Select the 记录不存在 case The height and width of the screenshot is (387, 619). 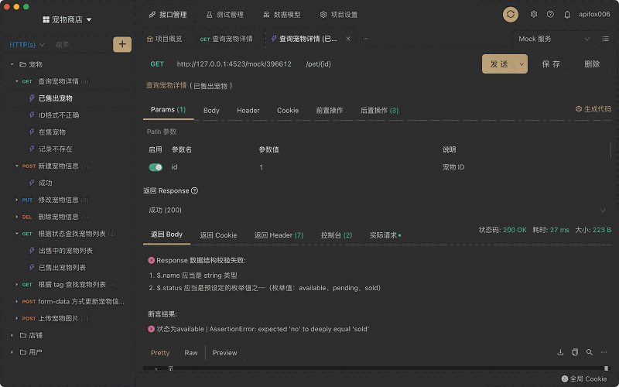pyautogui.click(x=55, y=149)
